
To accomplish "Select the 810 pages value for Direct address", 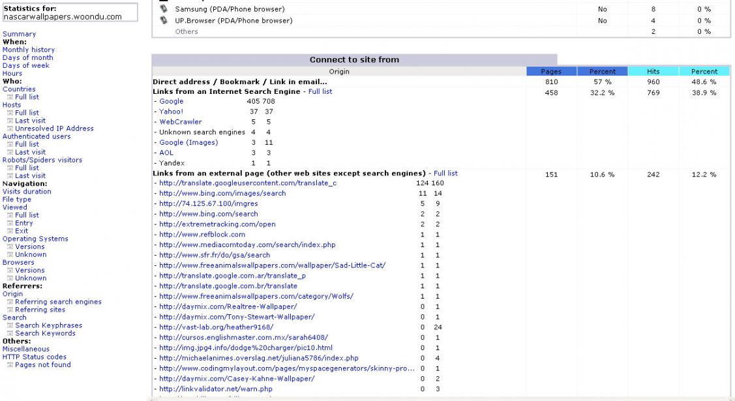I will click(x=551, y=82).
